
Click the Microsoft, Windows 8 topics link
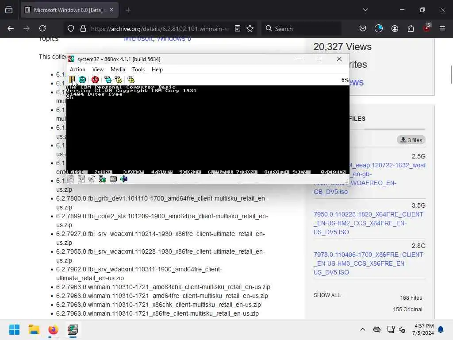tap(157, 39)
